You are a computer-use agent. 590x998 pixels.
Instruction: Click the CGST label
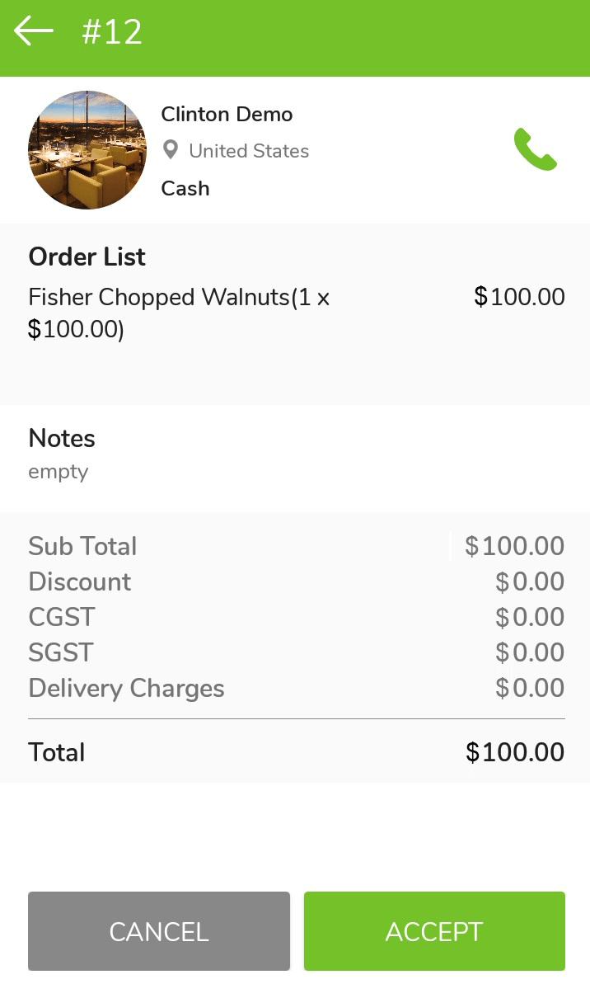point(61,617)
